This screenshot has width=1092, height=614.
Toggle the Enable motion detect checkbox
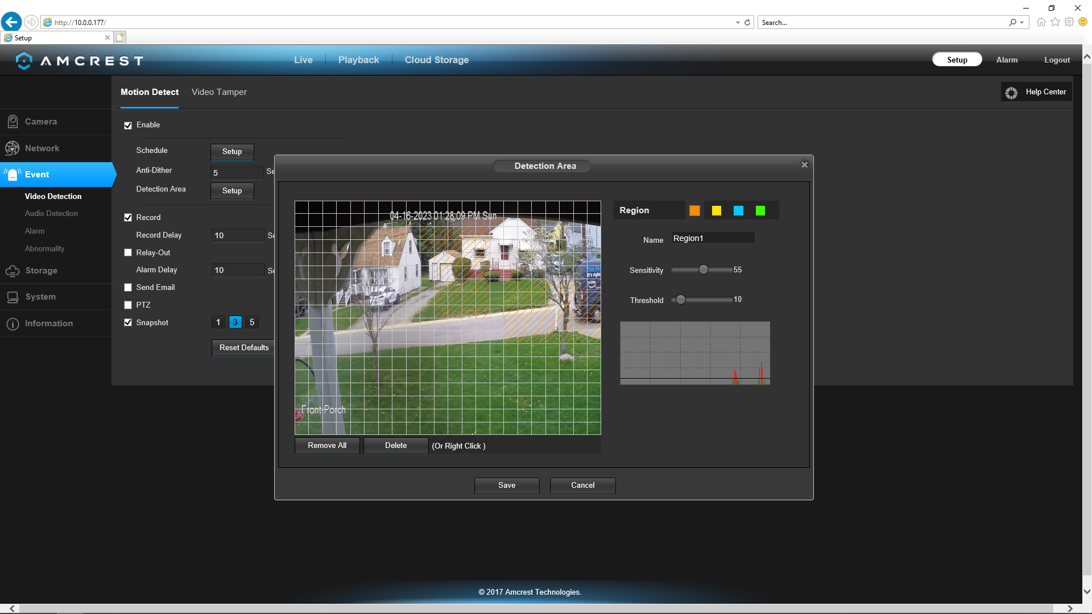(128, 126)
